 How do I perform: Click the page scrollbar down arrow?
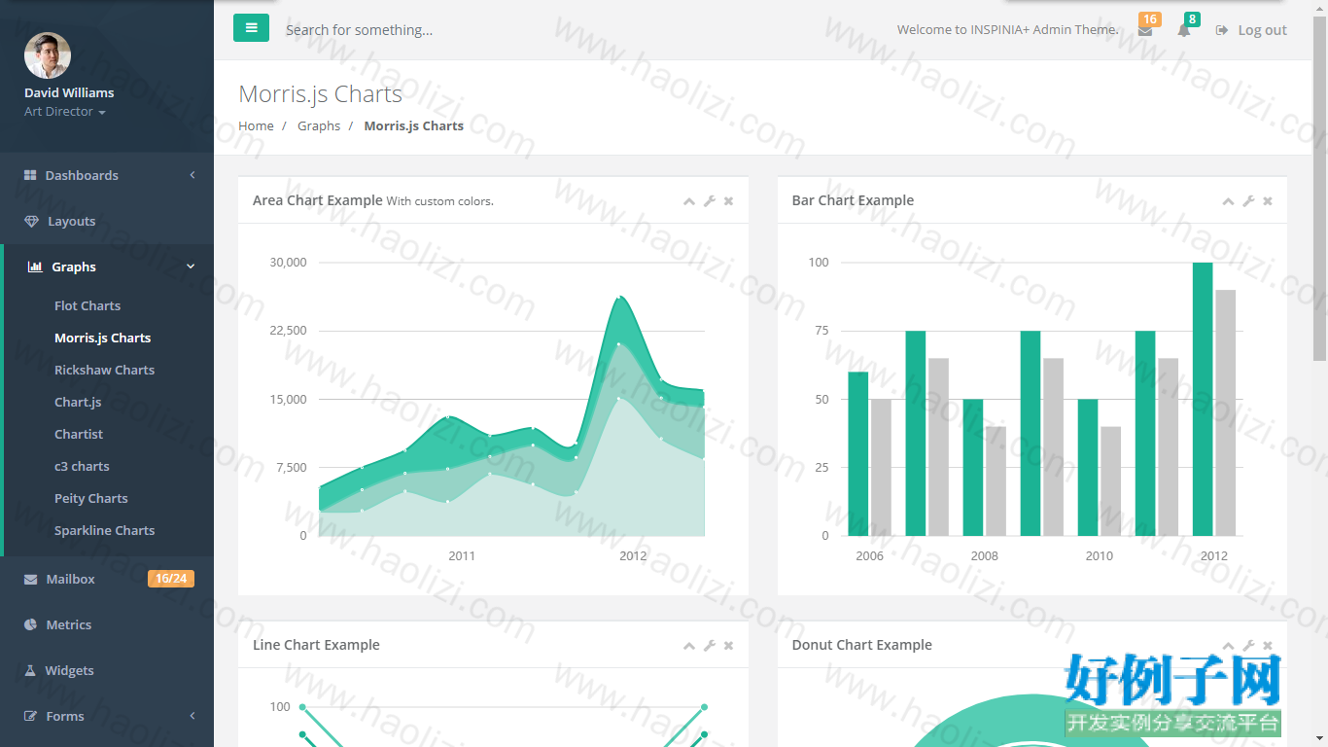[x=1319, y=738]
